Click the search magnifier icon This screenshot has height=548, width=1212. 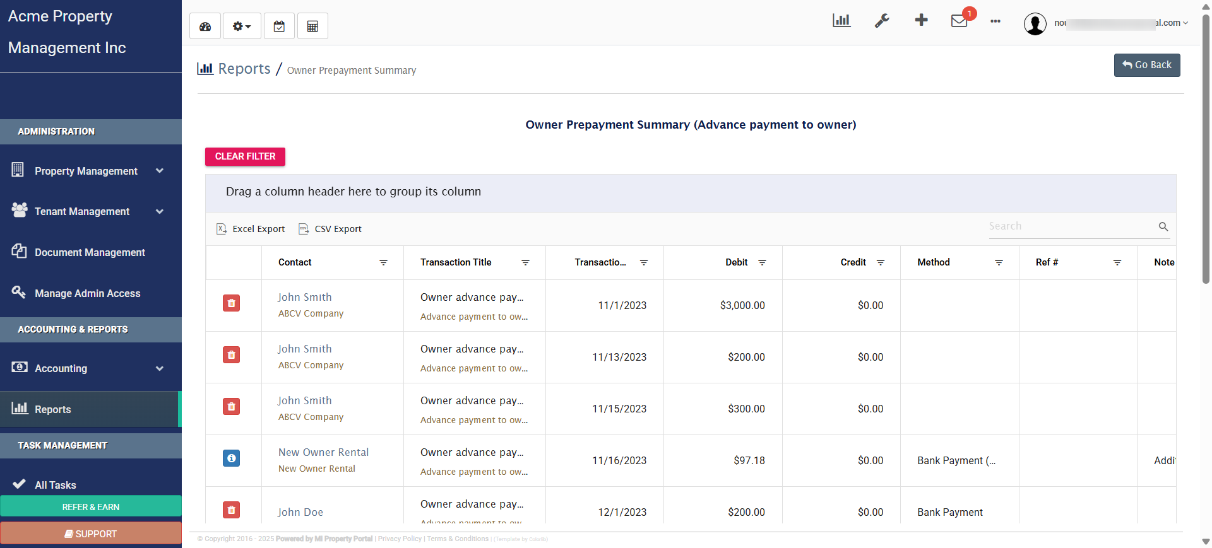(x=1163, y=226)
